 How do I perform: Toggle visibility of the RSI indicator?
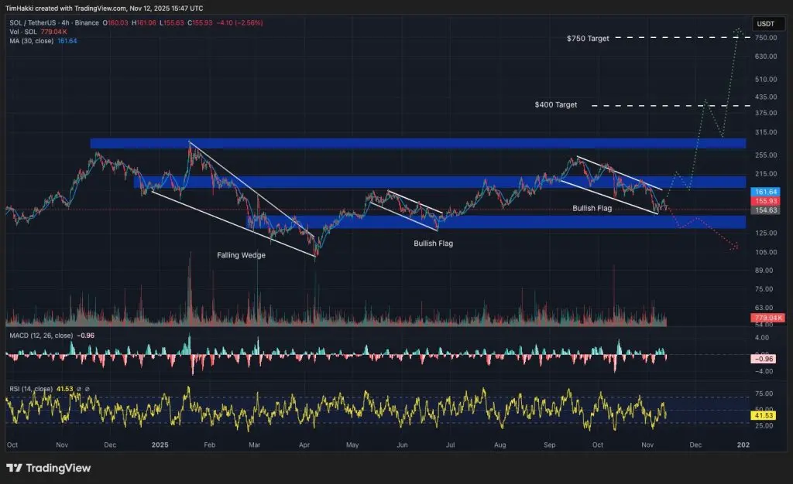[77, 387]
